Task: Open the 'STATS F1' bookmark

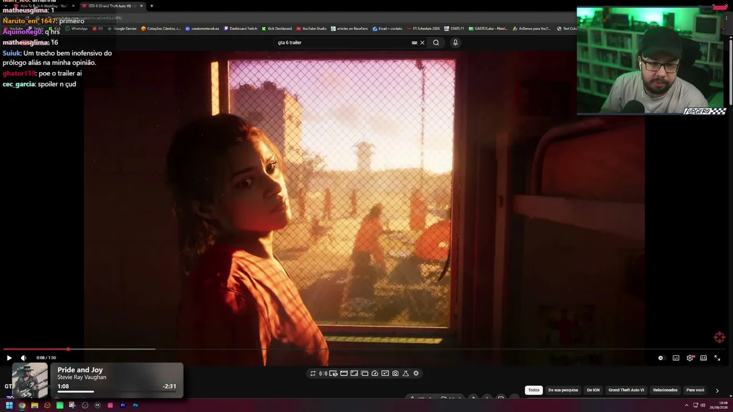Action: 454,29
